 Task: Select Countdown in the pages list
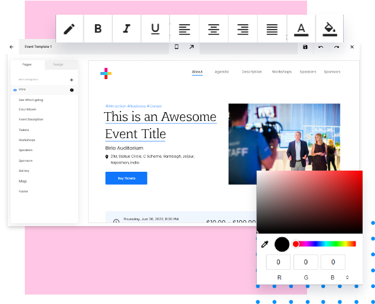(x=27, y=109)
